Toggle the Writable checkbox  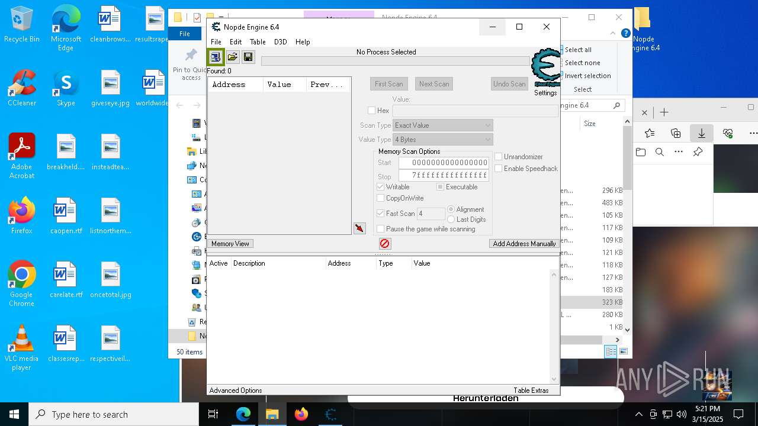pyautogui.click(x=381, y=187)
